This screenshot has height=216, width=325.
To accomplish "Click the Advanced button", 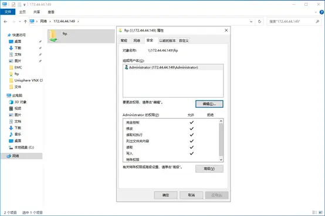I will click(x=209, y=169).
